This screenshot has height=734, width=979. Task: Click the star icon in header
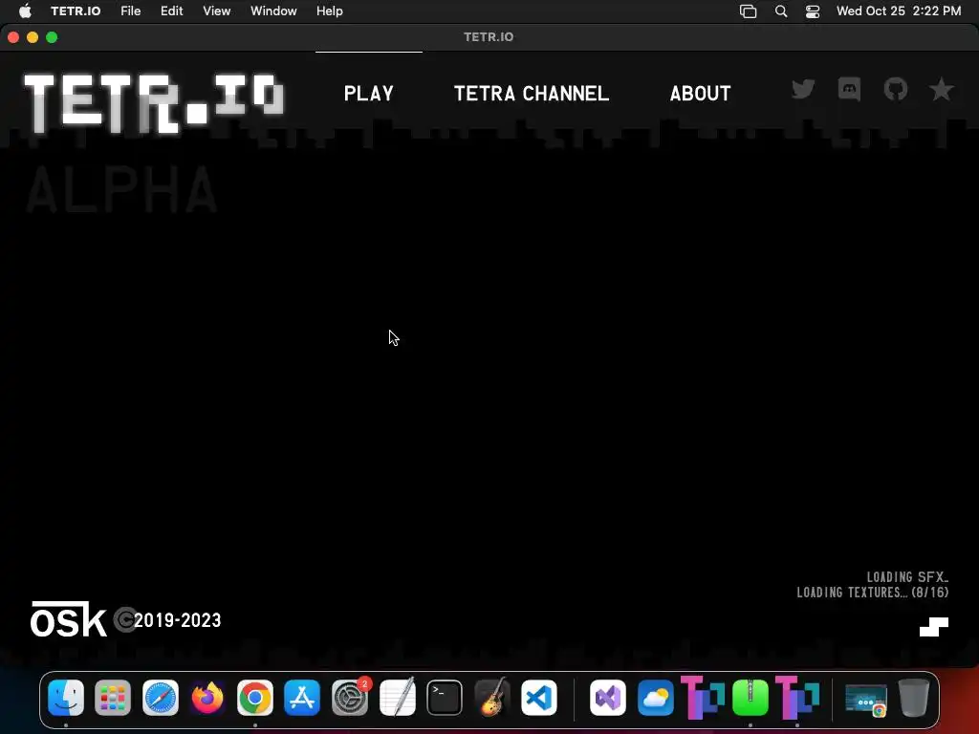941,90
